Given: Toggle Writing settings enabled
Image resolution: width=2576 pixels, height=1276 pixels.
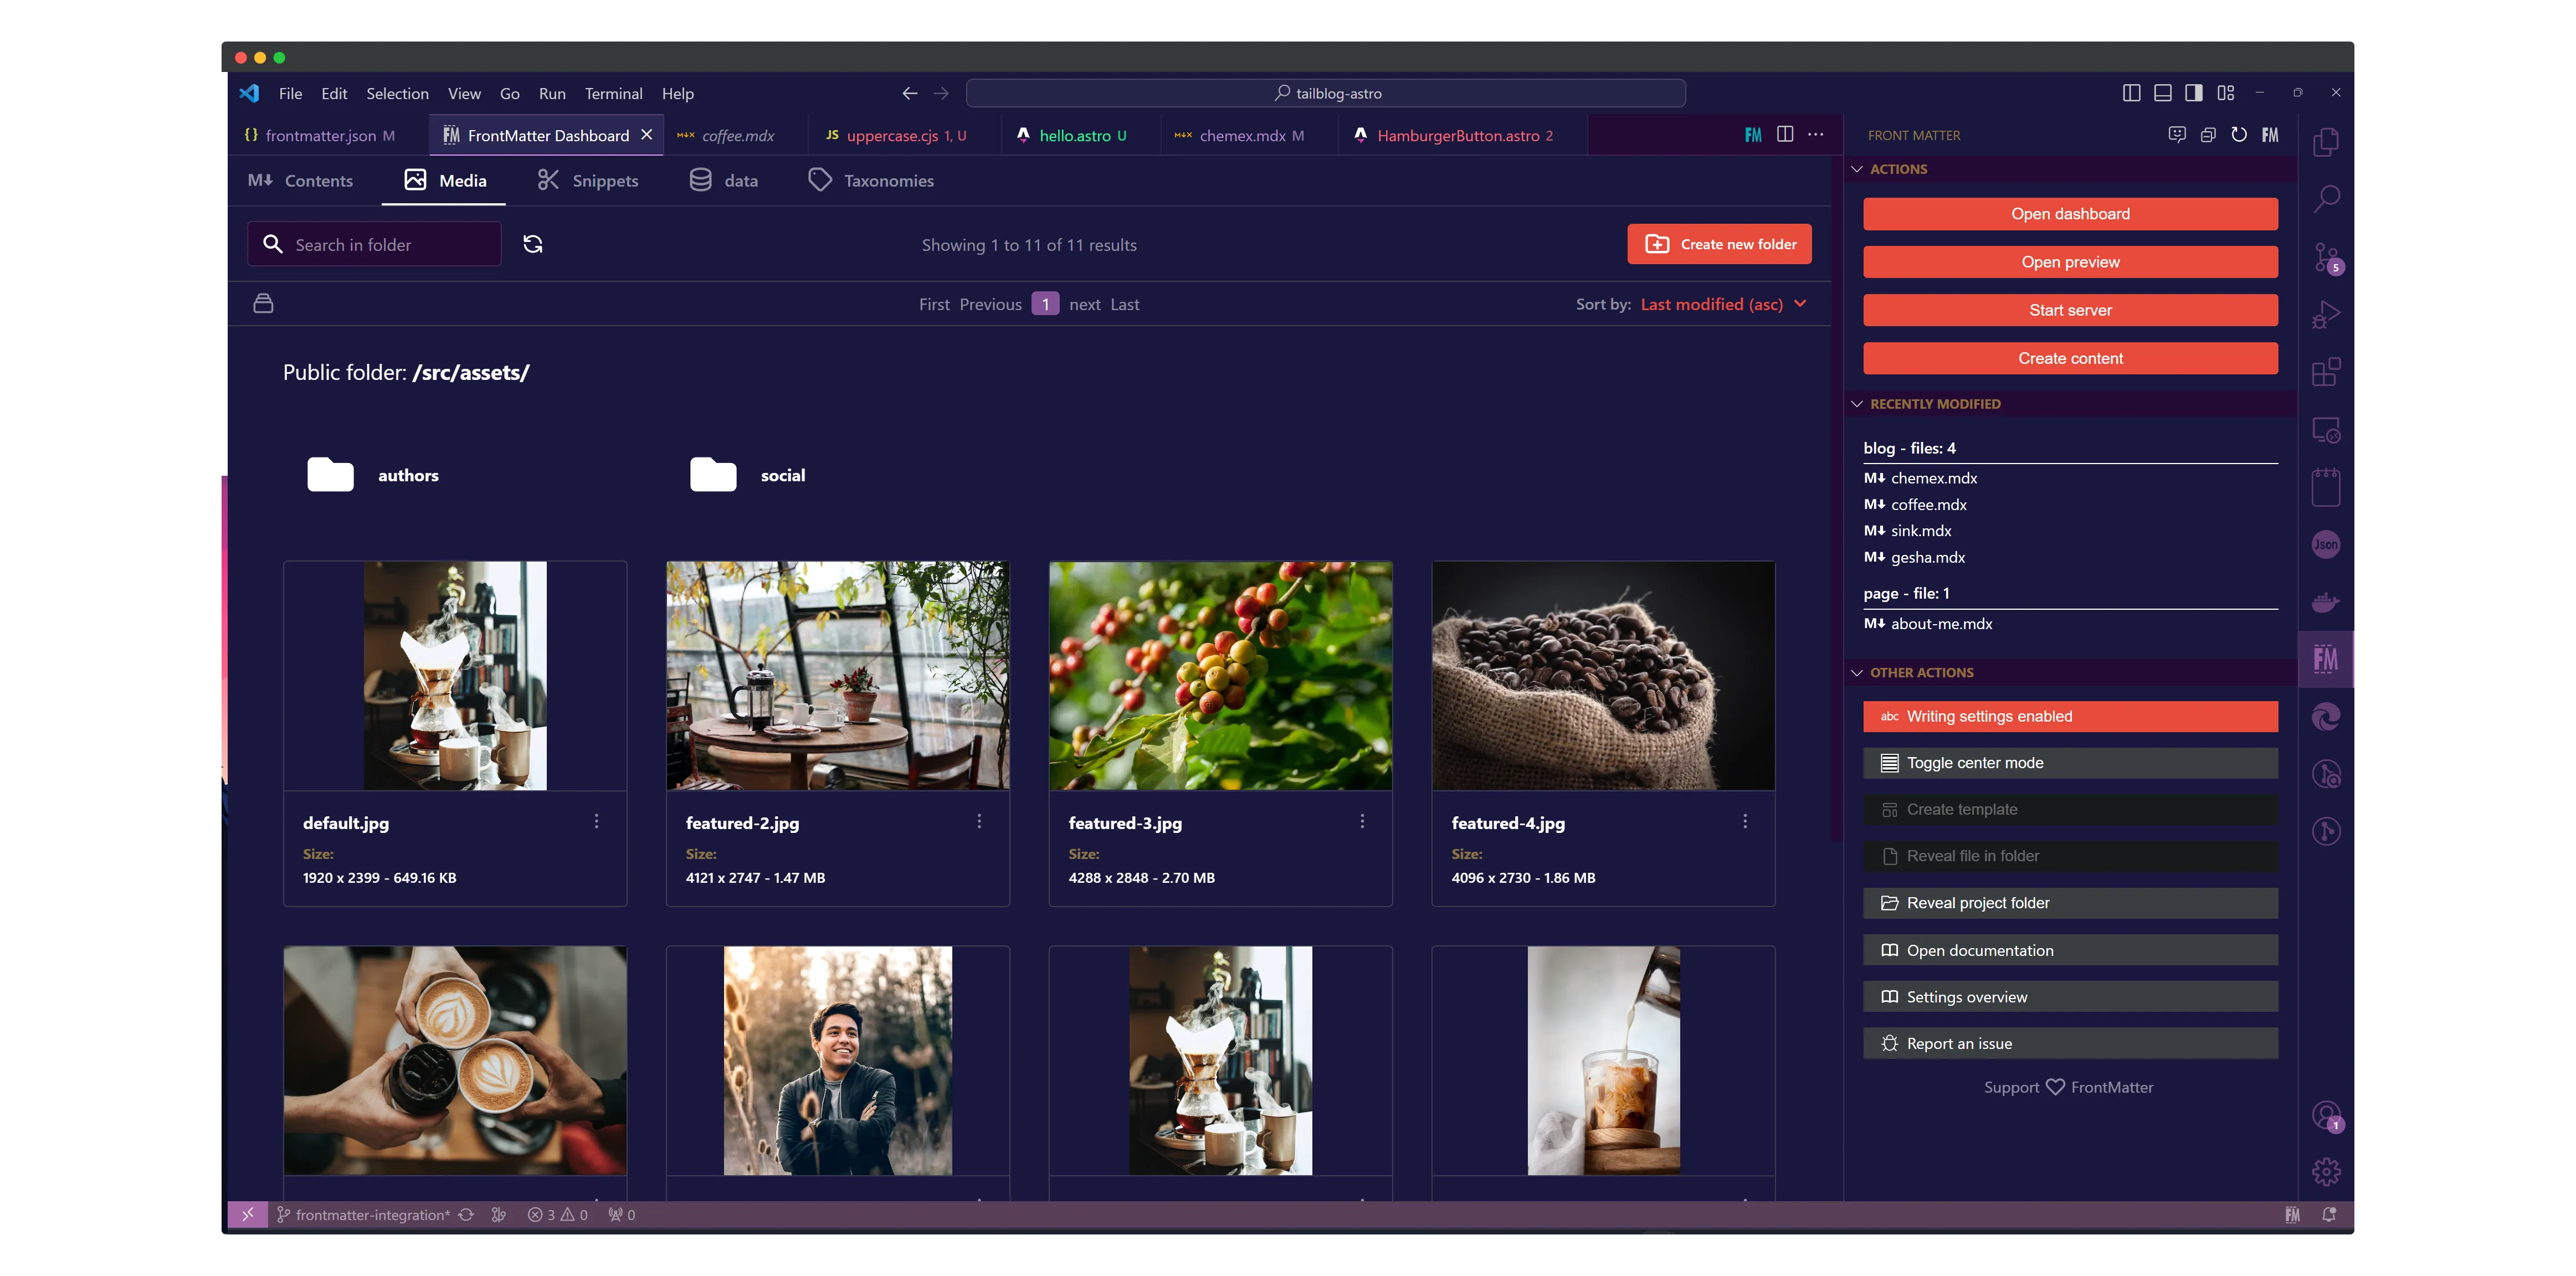Looking at the screenshot, I should pos(2070,716).
